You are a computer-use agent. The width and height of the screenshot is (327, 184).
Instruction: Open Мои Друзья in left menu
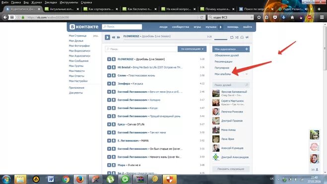coord(76,41)
